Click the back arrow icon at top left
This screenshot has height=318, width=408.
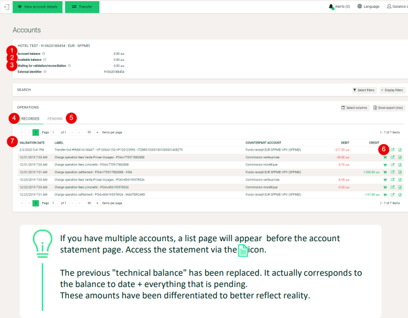[7, 7]
